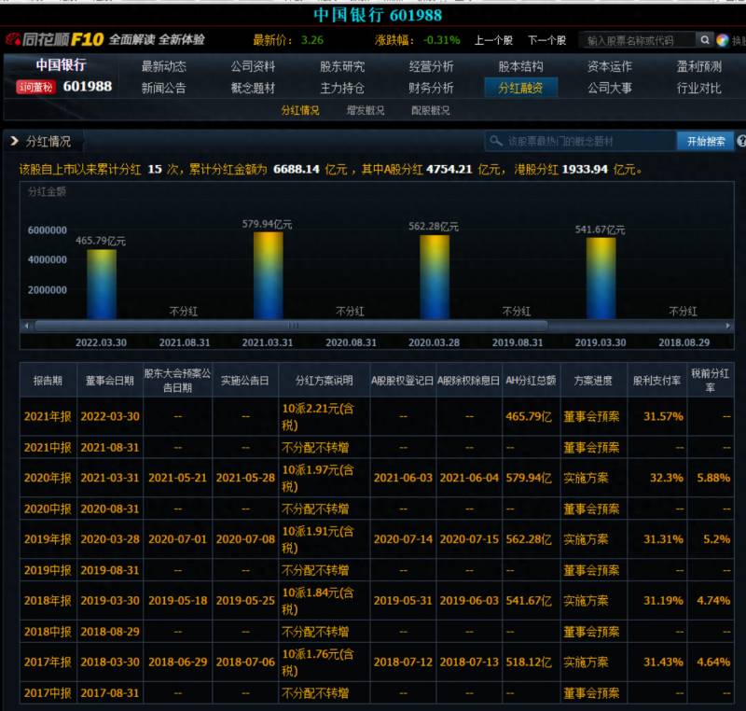The image size is (746, 711).
Task: Click the 2019年报 row cell
Action: tap(48, 539)
